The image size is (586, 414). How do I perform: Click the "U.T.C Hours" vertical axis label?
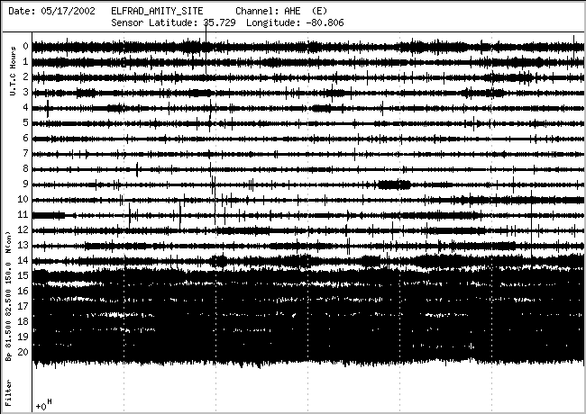click(x=14, y=71)
